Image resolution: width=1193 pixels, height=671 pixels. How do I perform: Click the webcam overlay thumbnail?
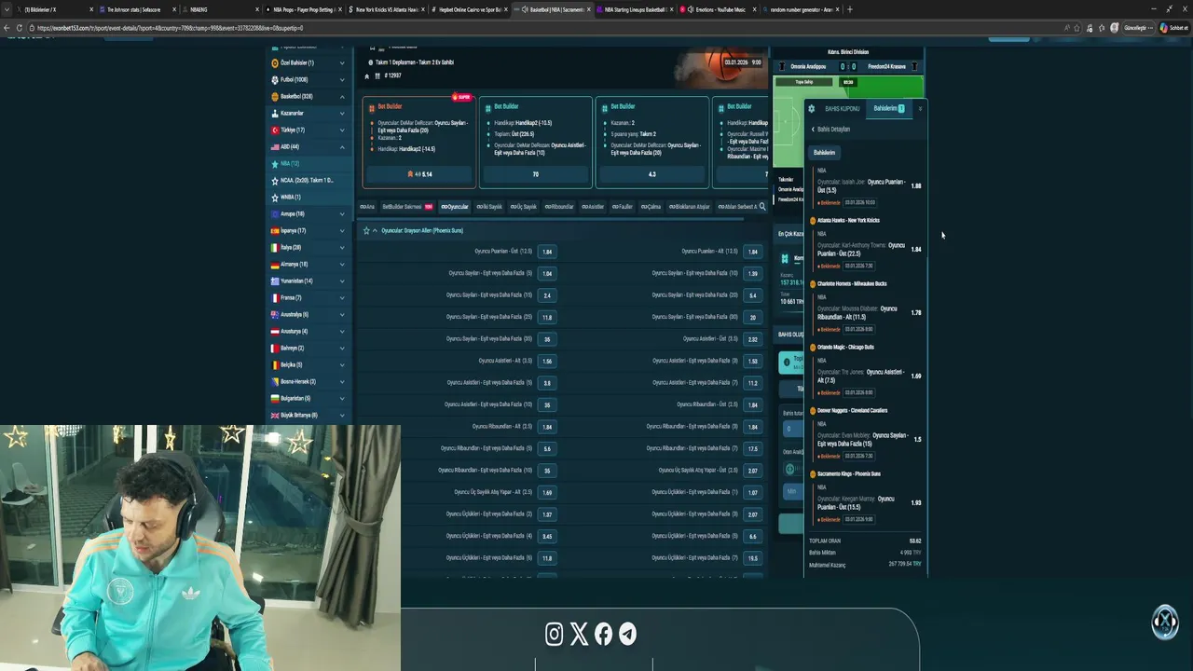(200, 548)
